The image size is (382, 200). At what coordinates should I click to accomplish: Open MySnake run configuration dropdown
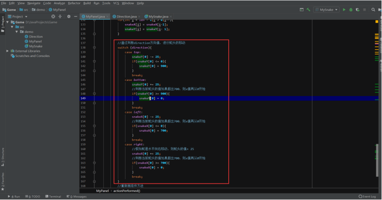327,10
